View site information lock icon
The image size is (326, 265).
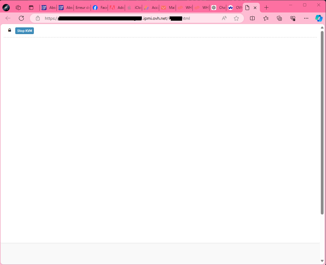pyautogui.click(x=38, y=18)
